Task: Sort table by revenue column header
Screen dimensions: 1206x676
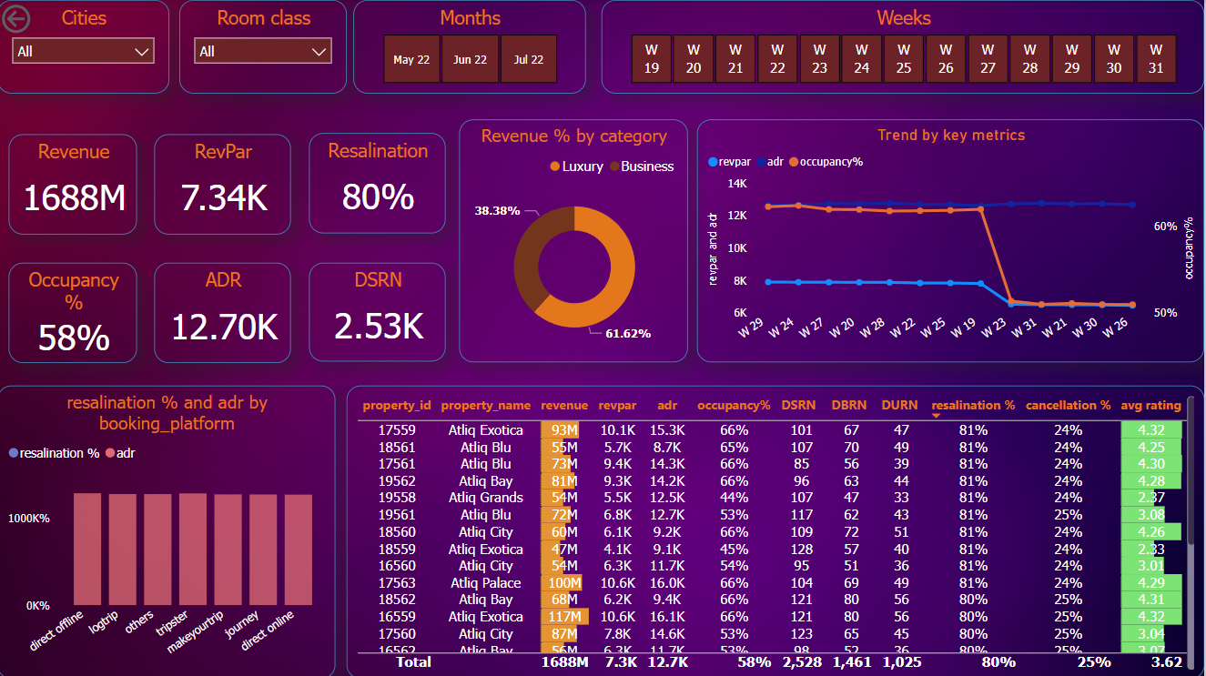Action: [x=564, y=406]
